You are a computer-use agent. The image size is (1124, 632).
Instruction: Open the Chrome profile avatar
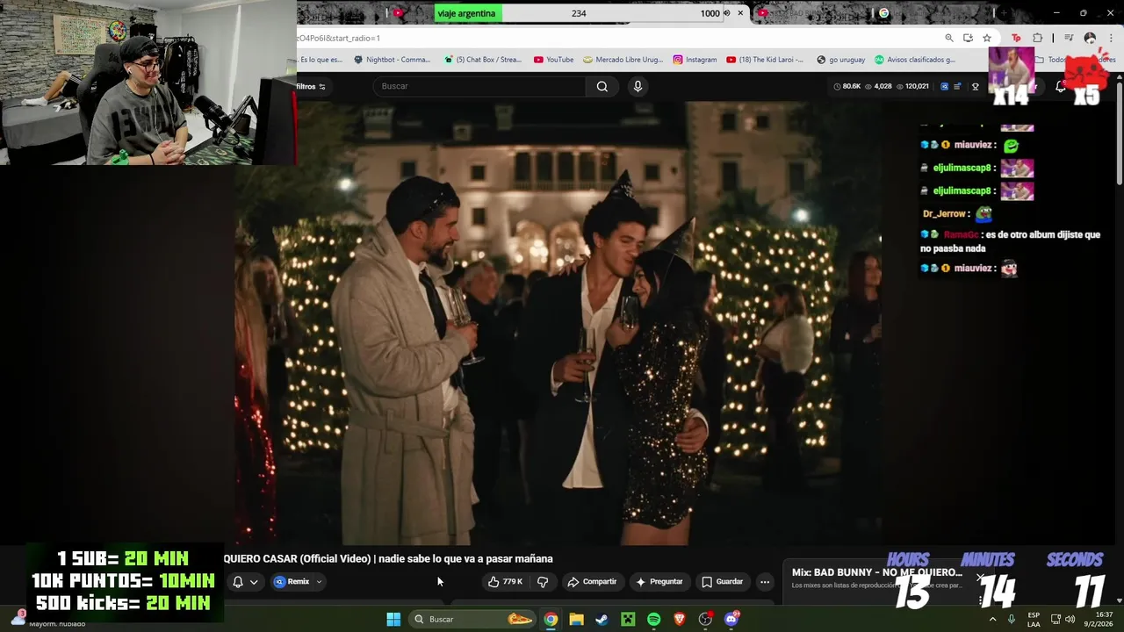(1090, 38)
